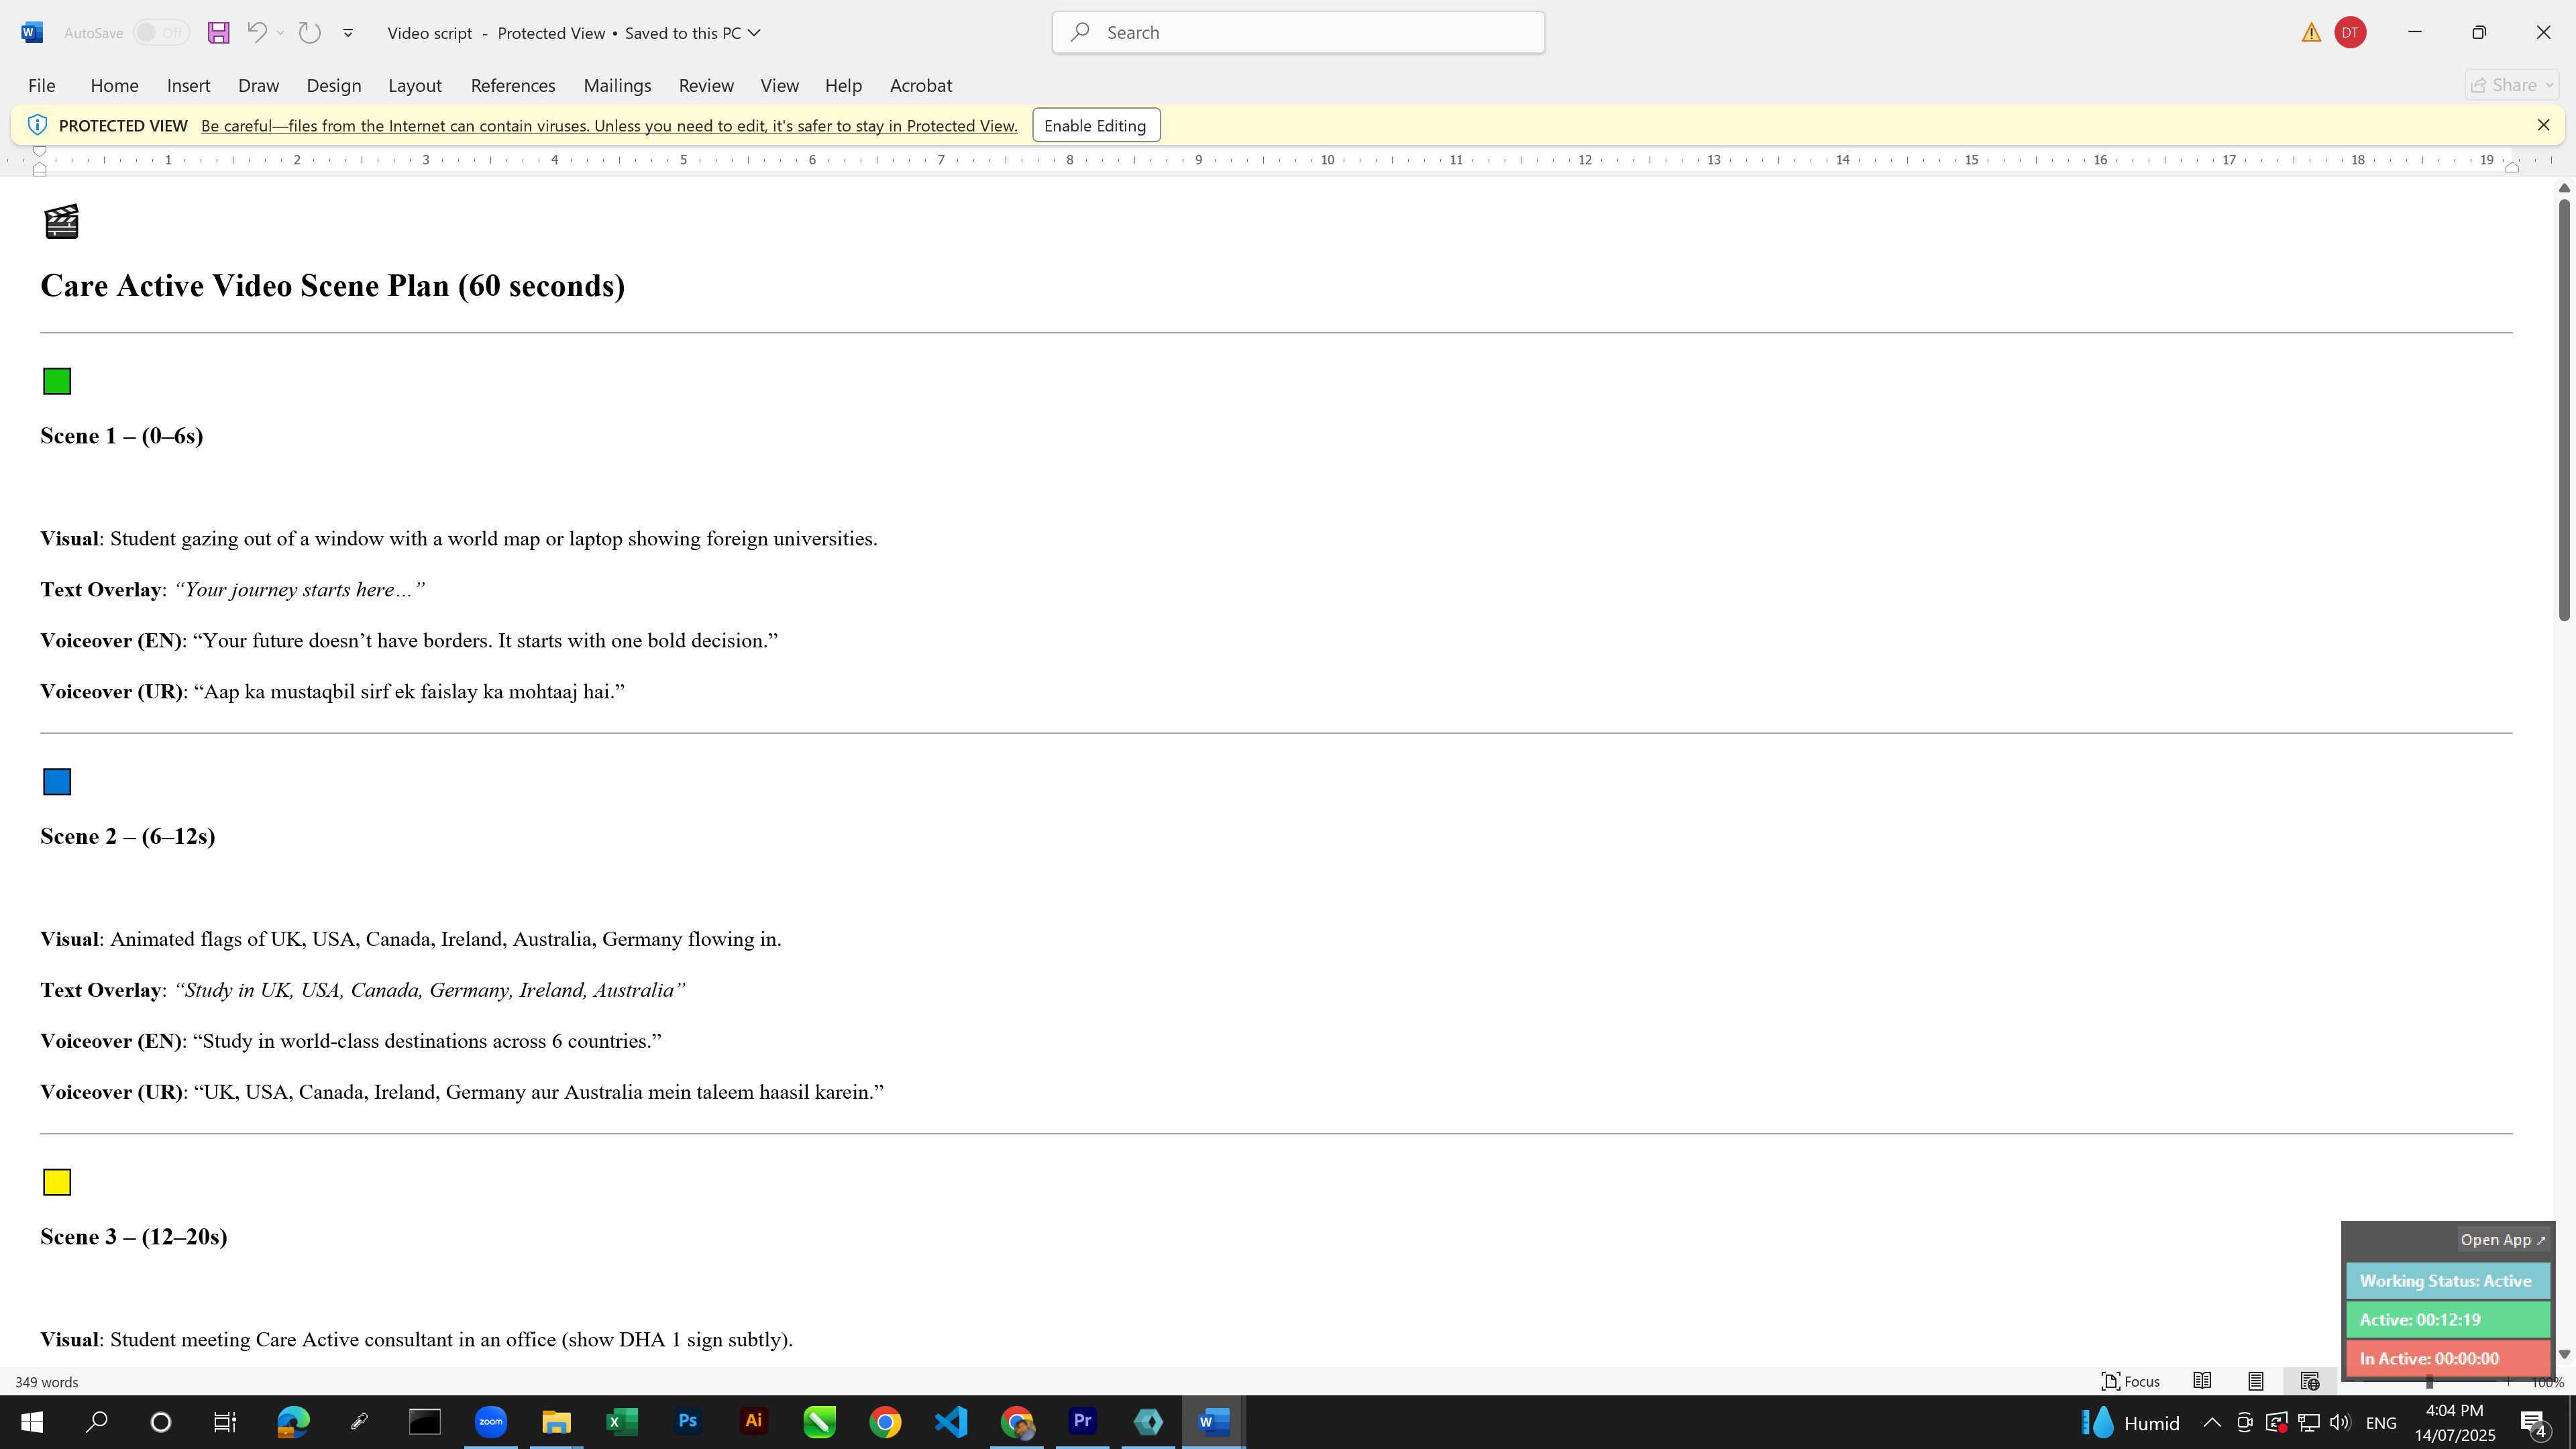
Task: Open the Draw tab
Action: 258,86
